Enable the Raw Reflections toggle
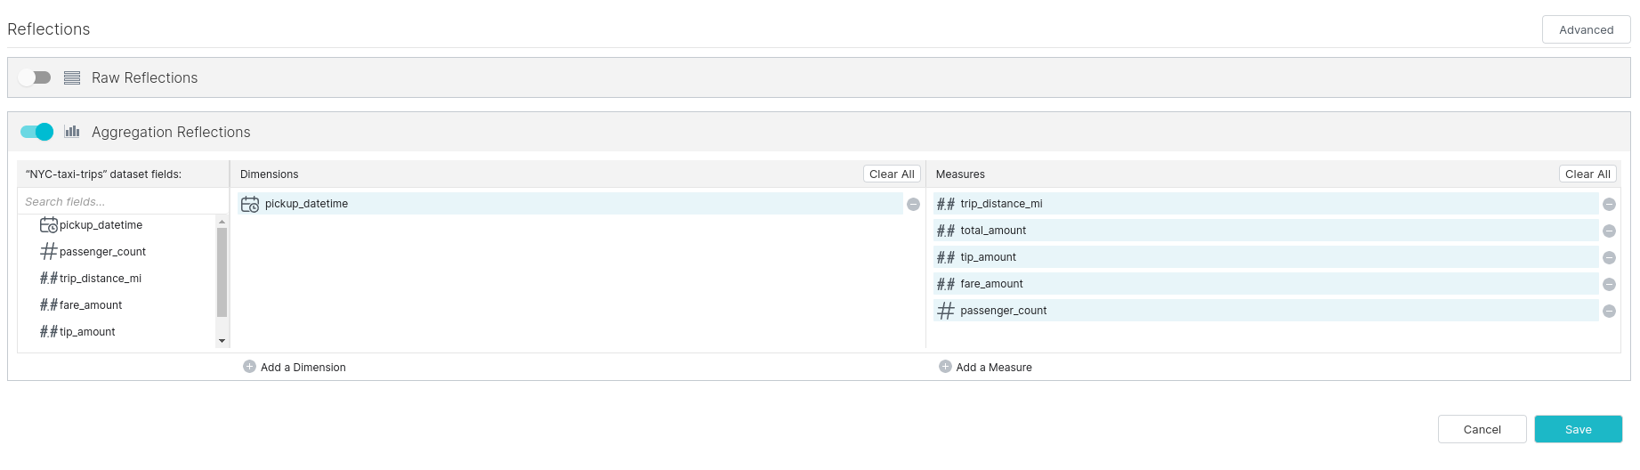The image size is (1640, 470). (36, 78)
